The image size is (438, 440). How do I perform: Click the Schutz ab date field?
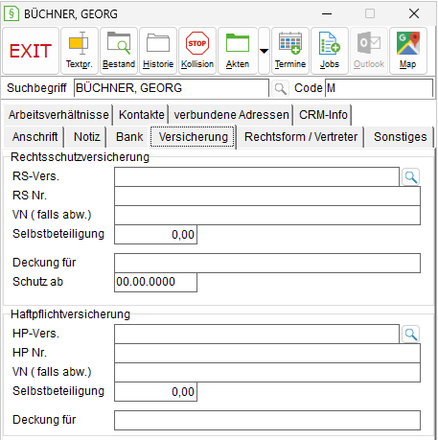[x=155, y=282]
